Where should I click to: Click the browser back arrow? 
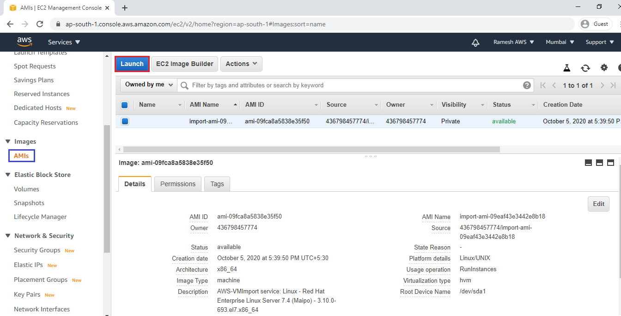[10, 24]
